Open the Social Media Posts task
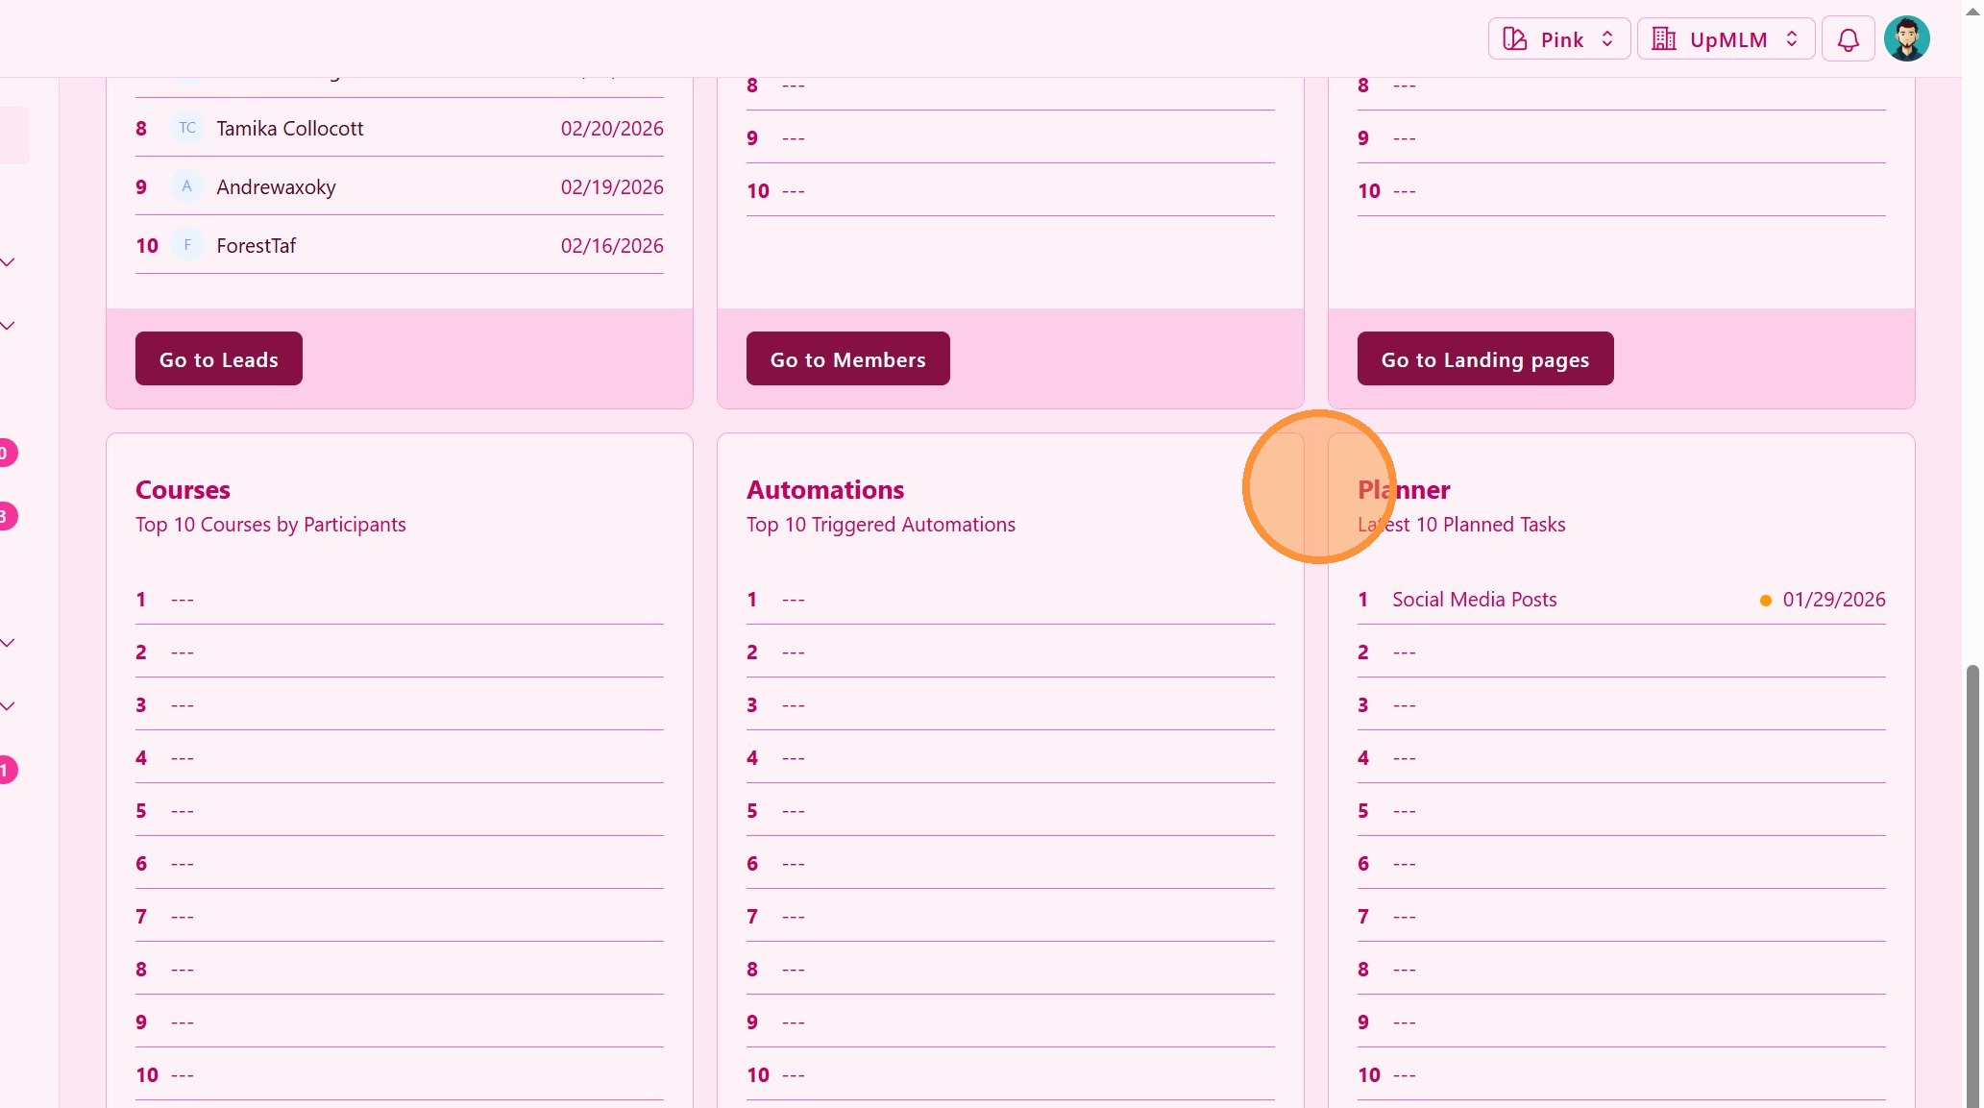This screenshot has width=1984, height=1108. [x=1474, y=600]
